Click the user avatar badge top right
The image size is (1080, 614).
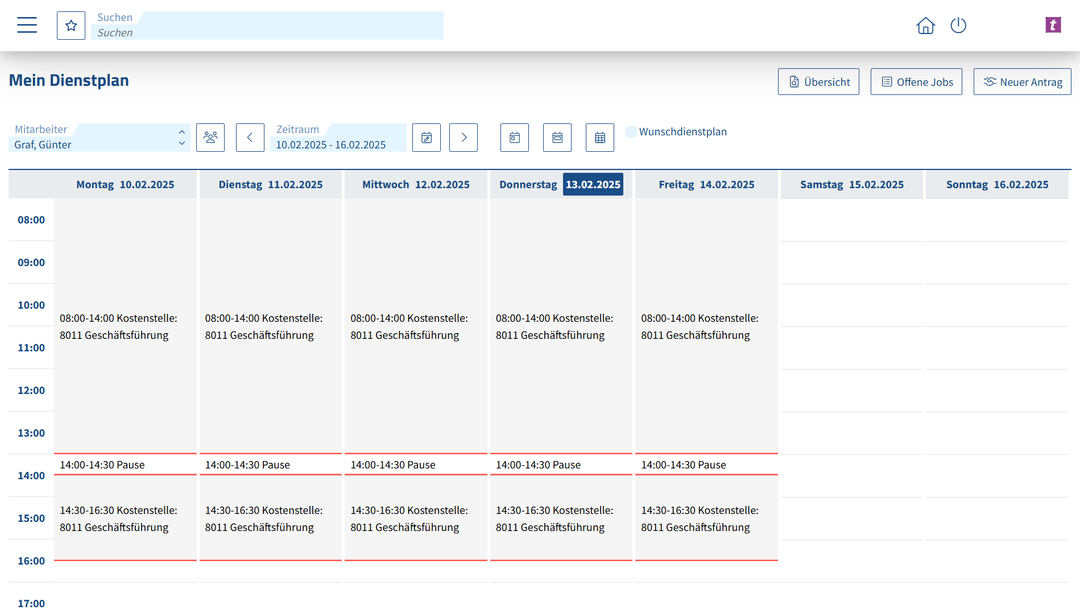(x=1053, y=25)
